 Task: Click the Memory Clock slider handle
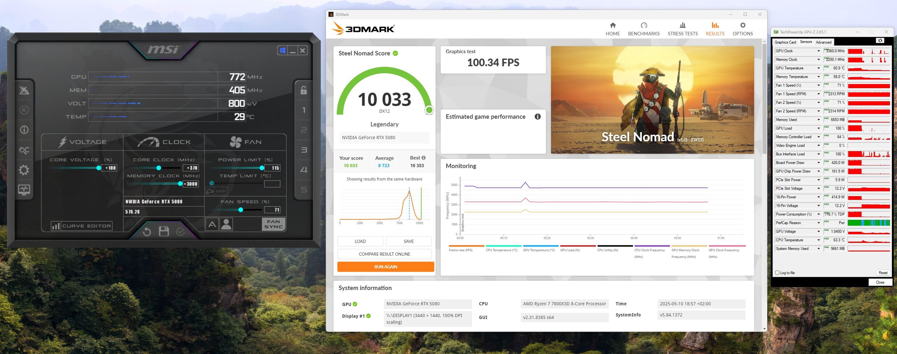pyautogui.click(x=180, y=184)
